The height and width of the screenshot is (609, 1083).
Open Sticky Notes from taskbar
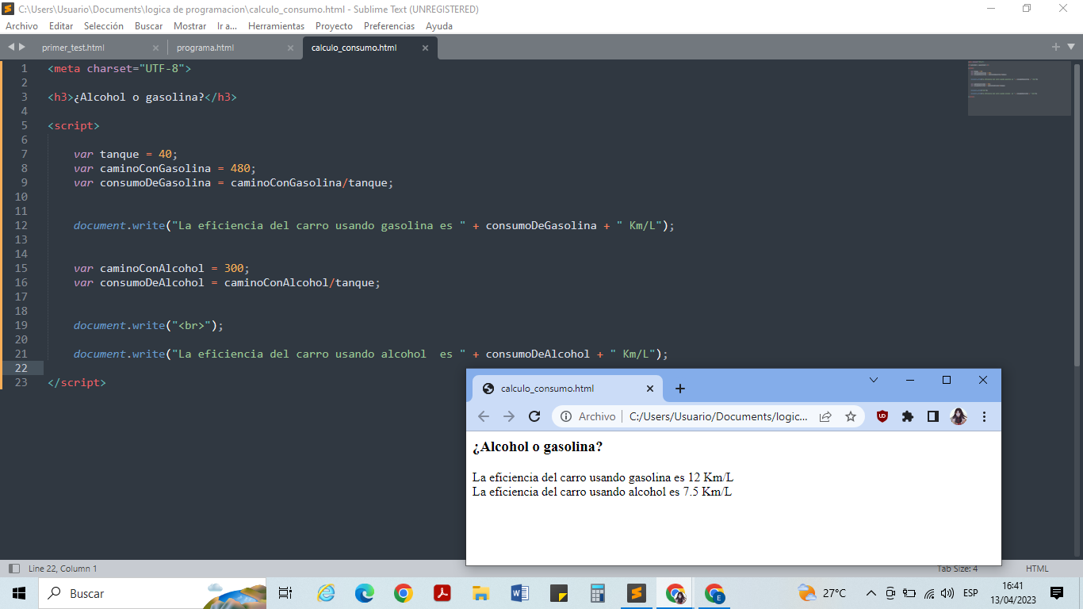[559, 593]
